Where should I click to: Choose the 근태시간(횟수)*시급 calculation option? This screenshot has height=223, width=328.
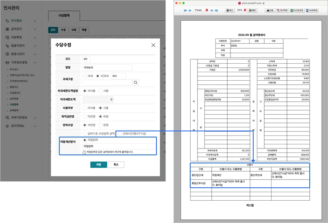(x=119, y=133)
